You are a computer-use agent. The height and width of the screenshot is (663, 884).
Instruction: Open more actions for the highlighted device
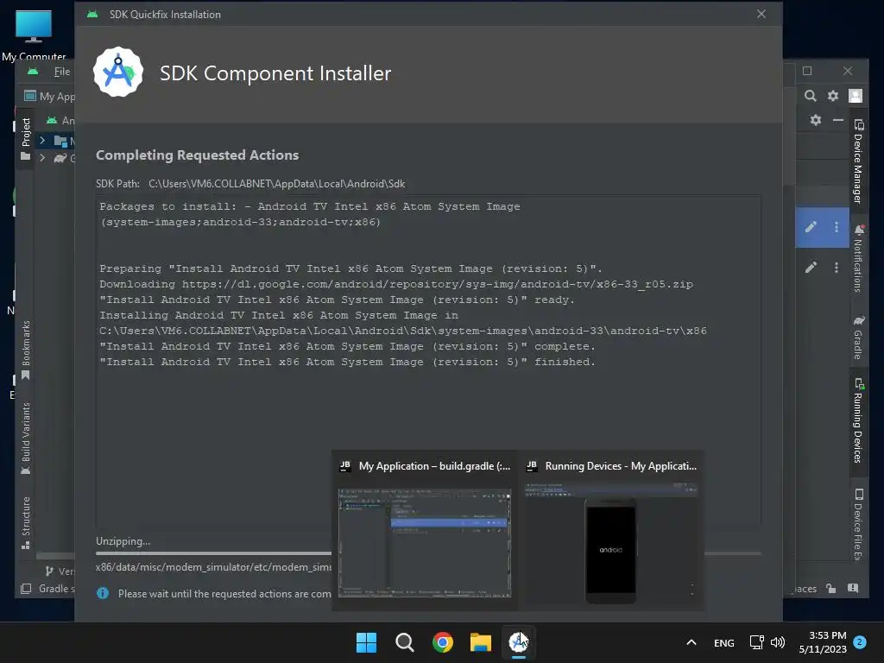[836, 227]
